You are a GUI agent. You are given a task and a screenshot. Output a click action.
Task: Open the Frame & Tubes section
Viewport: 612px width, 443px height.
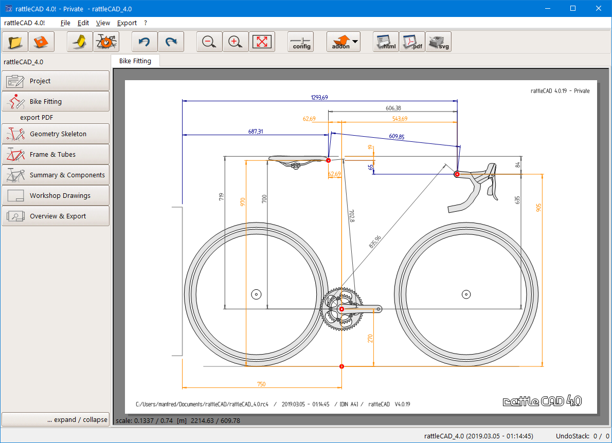point(56,154)
